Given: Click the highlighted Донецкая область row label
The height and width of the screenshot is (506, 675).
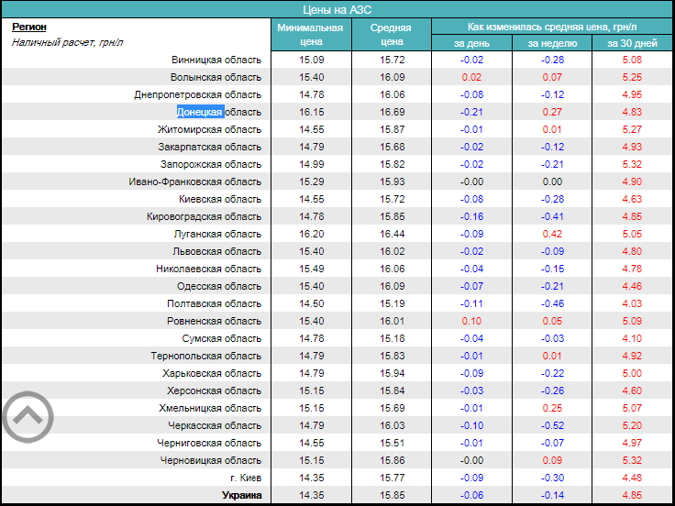Looking at the screenshot, I should pyautogui.click(x=218, y=112).
